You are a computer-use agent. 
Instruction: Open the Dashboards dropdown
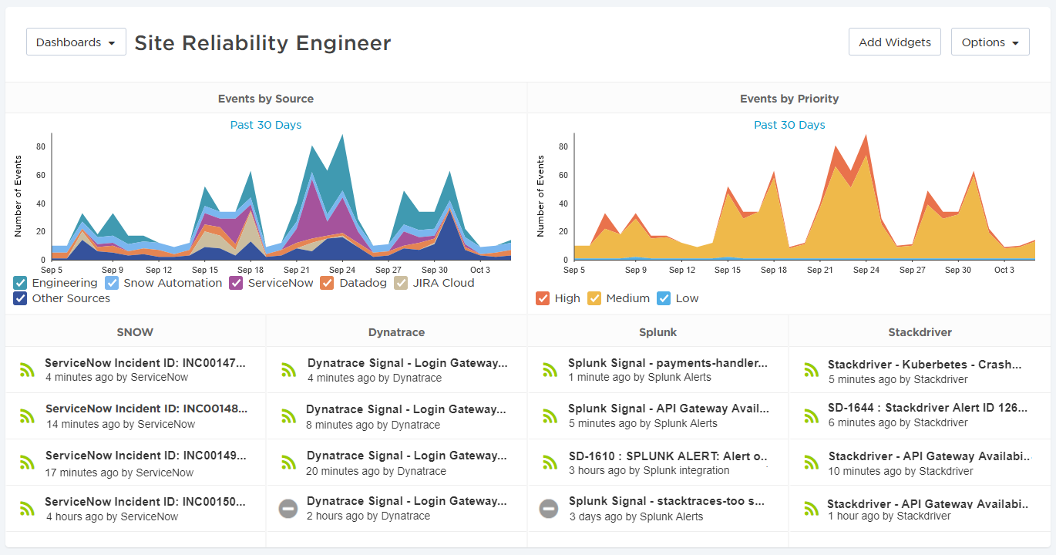(x=76, y=42)
